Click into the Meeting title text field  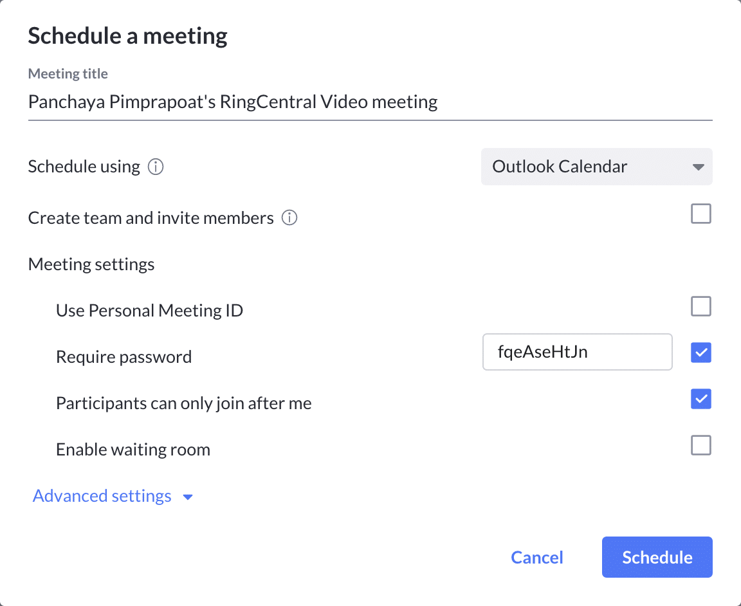point(370,102)
